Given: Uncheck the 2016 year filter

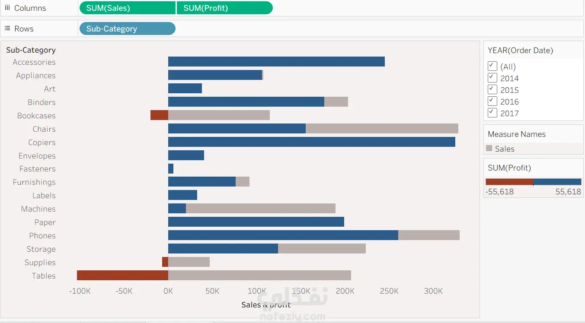Looking at the screenshot, I should (492, 101).
